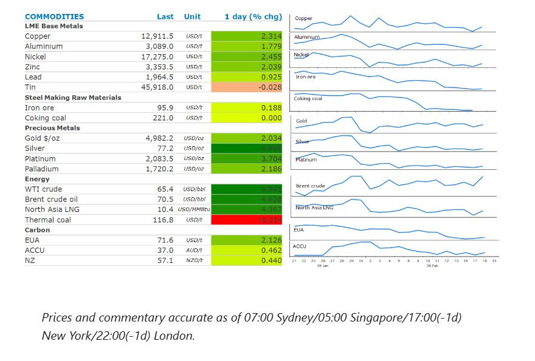The image size is (535, 361).
Task: Open the Silver sparkline chart
Action: (393, 143)
